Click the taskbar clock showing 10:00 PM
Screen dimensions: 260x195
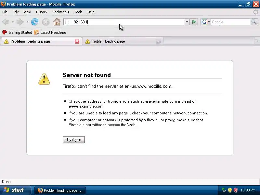pyautogui.click(x=248, y=190)
